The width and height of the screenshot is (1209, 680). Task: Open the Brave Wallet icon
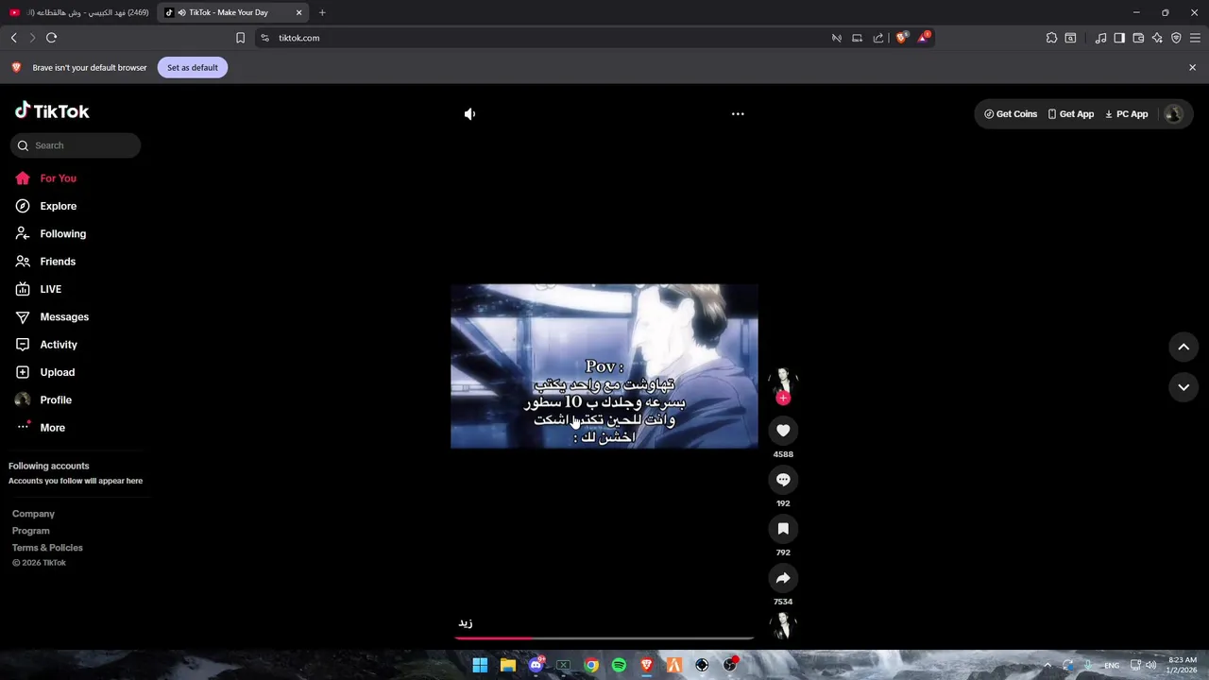(x=1138, y=38)
